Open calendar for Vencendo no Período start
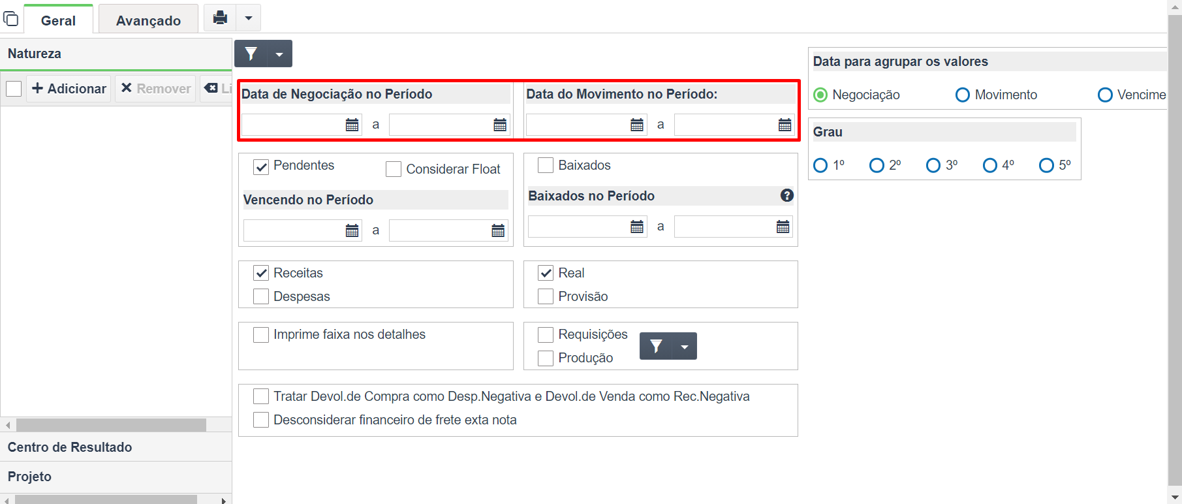 point(352,230)
